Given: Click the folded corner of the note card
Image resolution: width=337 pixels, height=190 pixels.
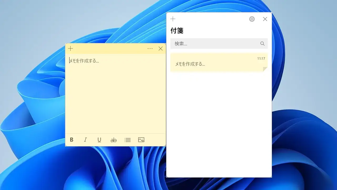Looking at the screenshot, I should click(x=265, y=69).
